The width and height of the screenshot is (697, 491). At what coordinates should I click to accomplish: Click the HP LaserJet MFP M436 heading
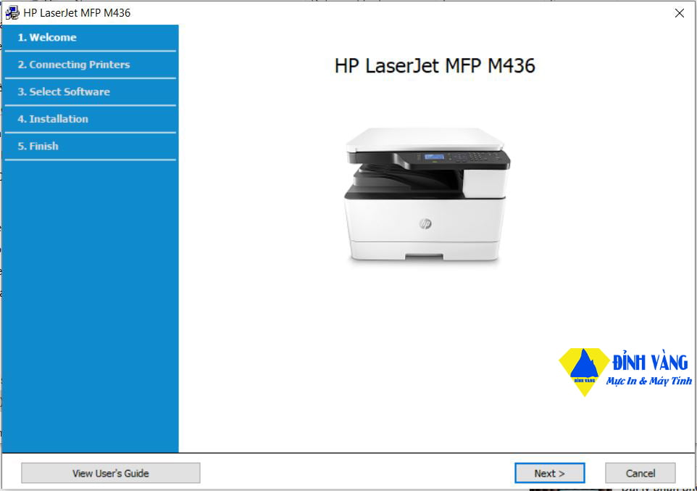click(434, 66)
